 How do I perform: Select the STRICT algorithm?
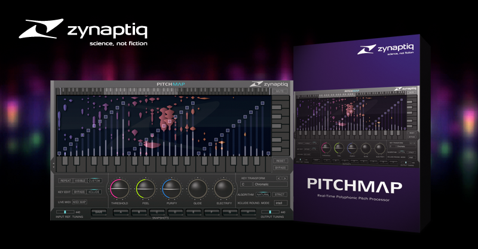click(x=280, y=194)
